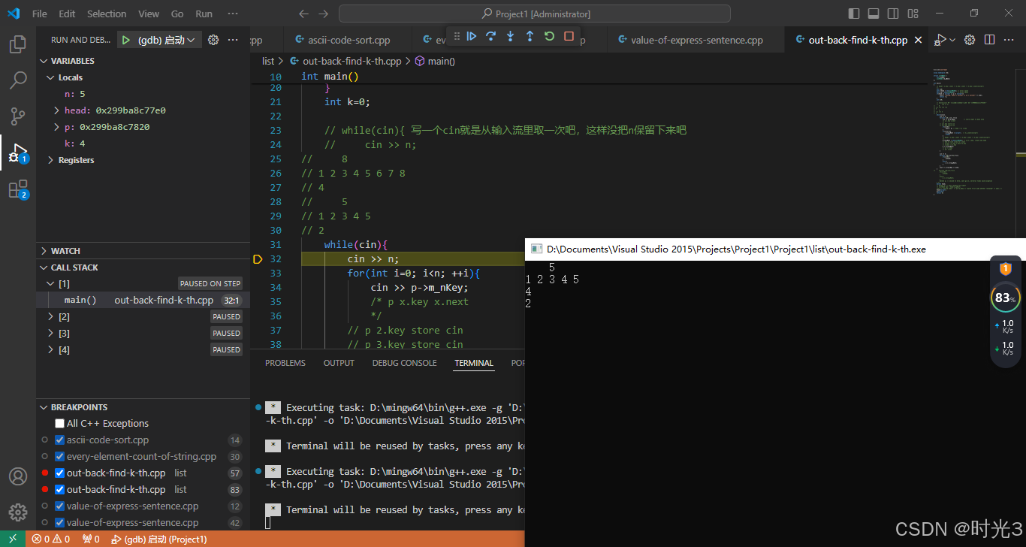
Task: Toggle panel layout icon in title bar
Action: click(x=874, y=14)
